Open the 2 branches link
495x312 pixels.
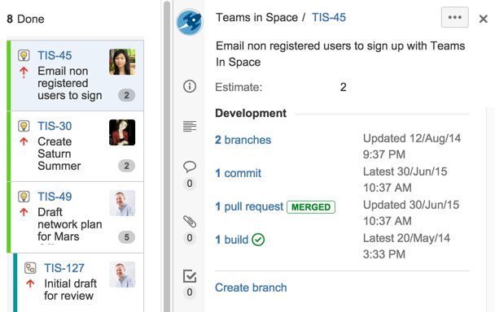[243, 140]
